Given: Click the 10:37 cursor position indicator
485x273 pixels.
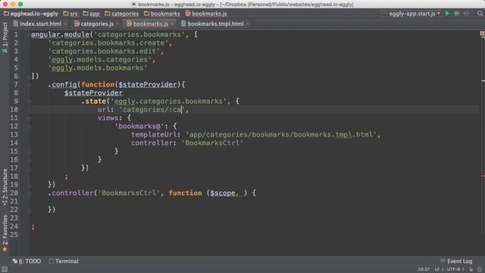Looking at the screenshot, I should (x=424, y=270).
